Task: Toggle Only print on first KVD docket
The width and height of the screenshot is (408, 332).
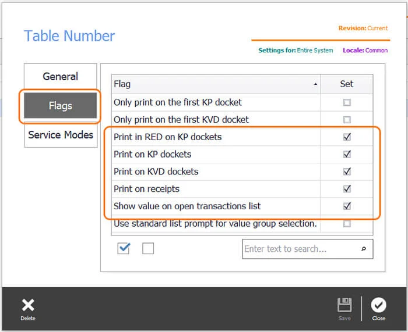Action: tap(347, 120)
